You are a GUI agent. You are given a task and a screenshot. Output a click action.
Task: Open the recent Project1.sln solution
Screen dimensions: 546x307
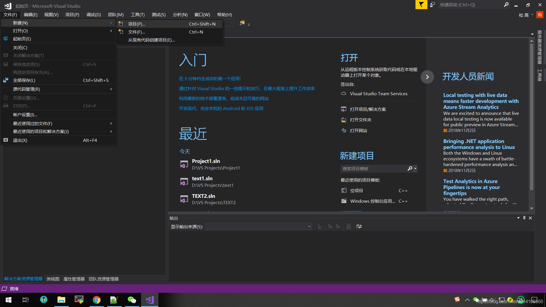(x=206, y=161)
